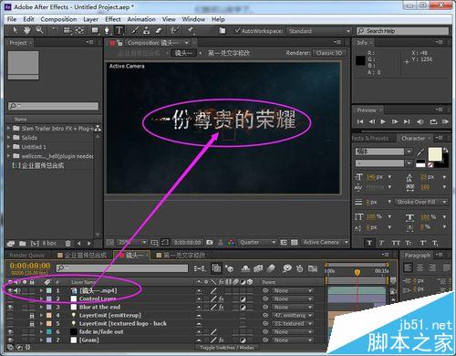Click the text fill color swatch
456x356 pixels.
tap(435, 154)
